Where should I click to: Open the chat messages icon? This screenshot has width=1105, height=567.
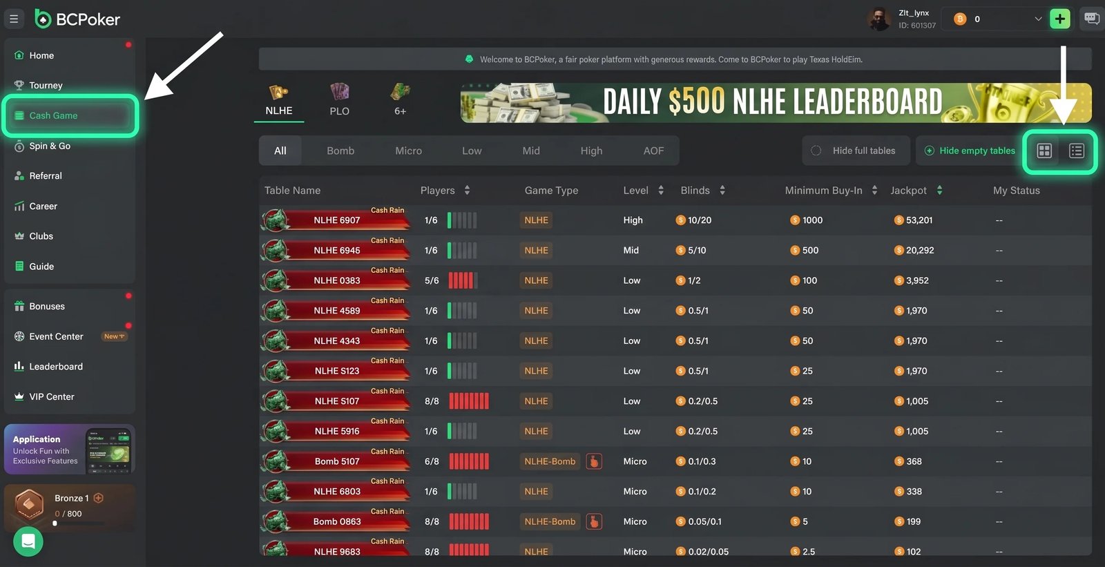tap(1092, 19)
